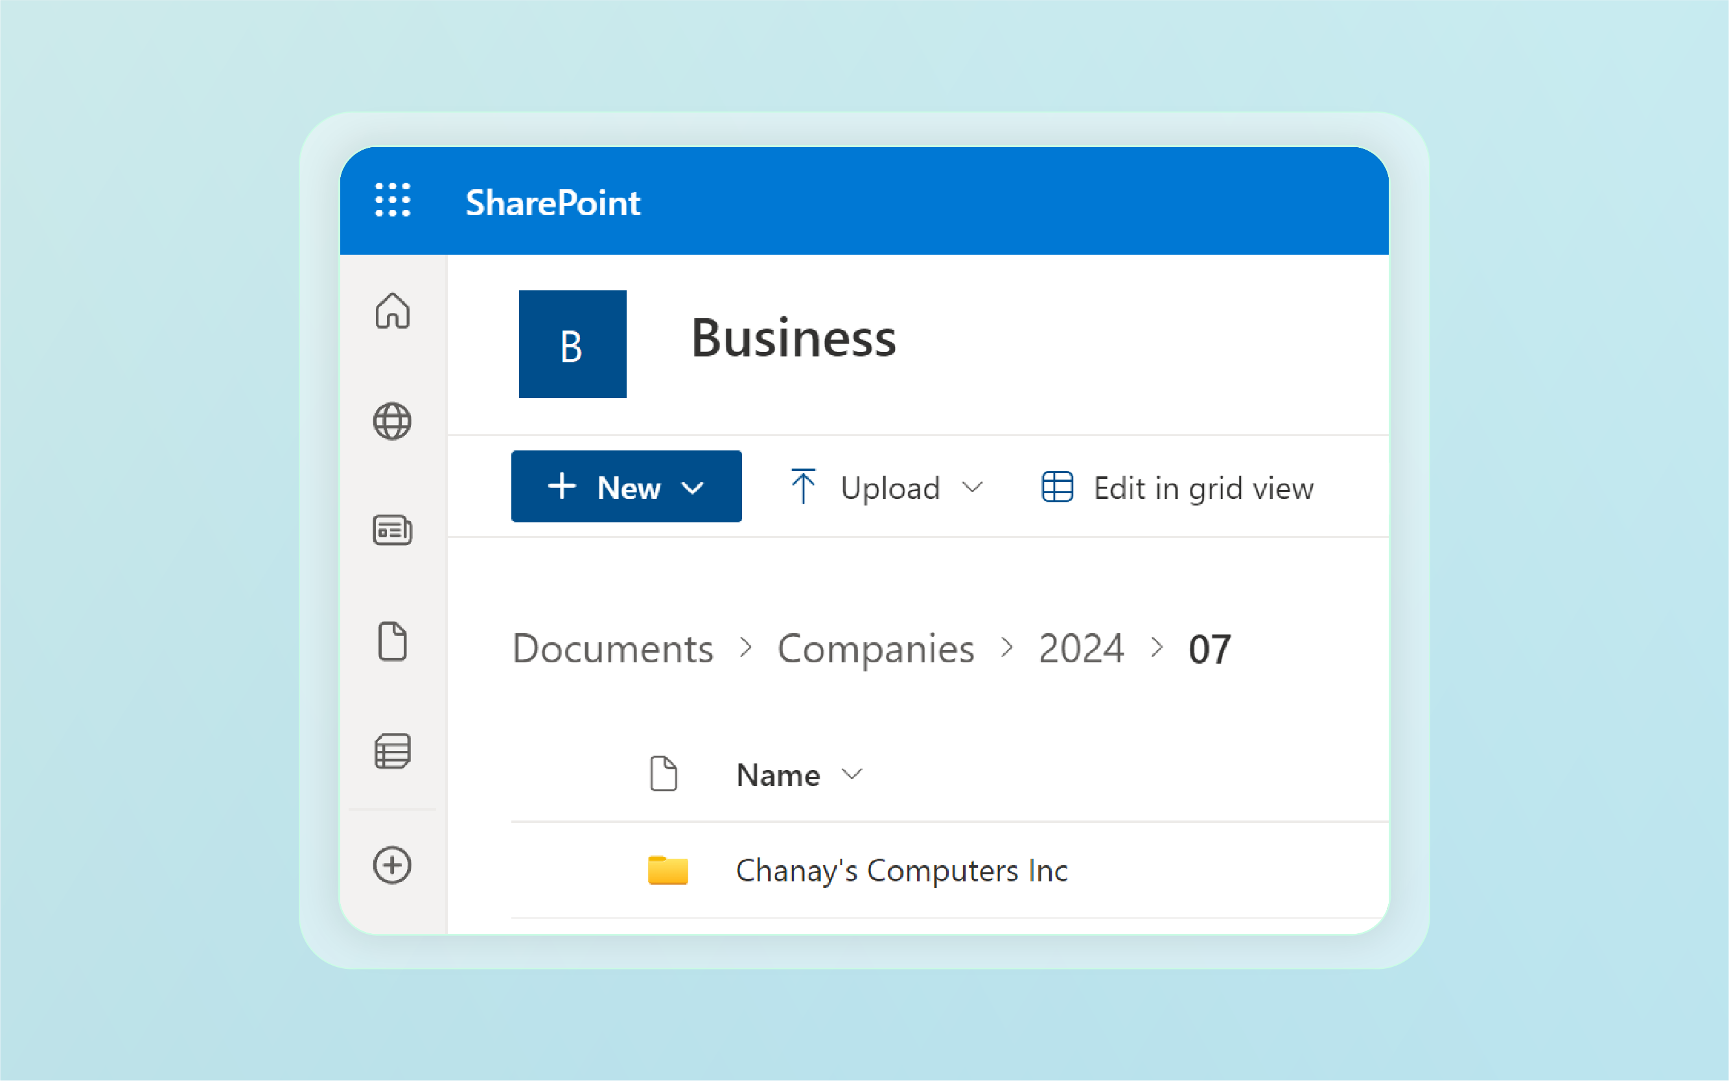Click the B logo icon for Business site

tap(573, 343)
